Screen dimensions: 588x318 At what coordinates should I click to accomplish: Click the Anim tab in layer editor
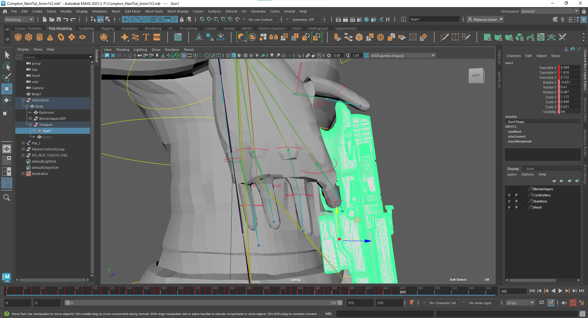[530, 169]
